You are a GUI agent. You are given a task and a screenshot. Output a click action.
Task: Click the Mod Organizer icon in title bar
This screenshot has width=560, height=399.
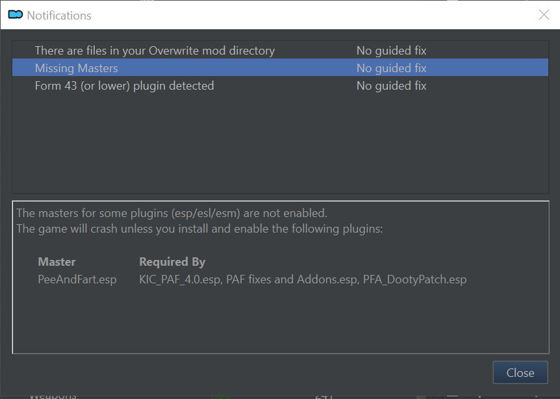(16, 15)
